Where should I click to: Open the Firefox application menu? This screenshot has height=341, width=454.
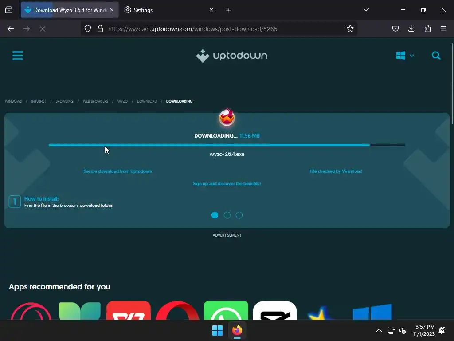click(x=443, y=29)
